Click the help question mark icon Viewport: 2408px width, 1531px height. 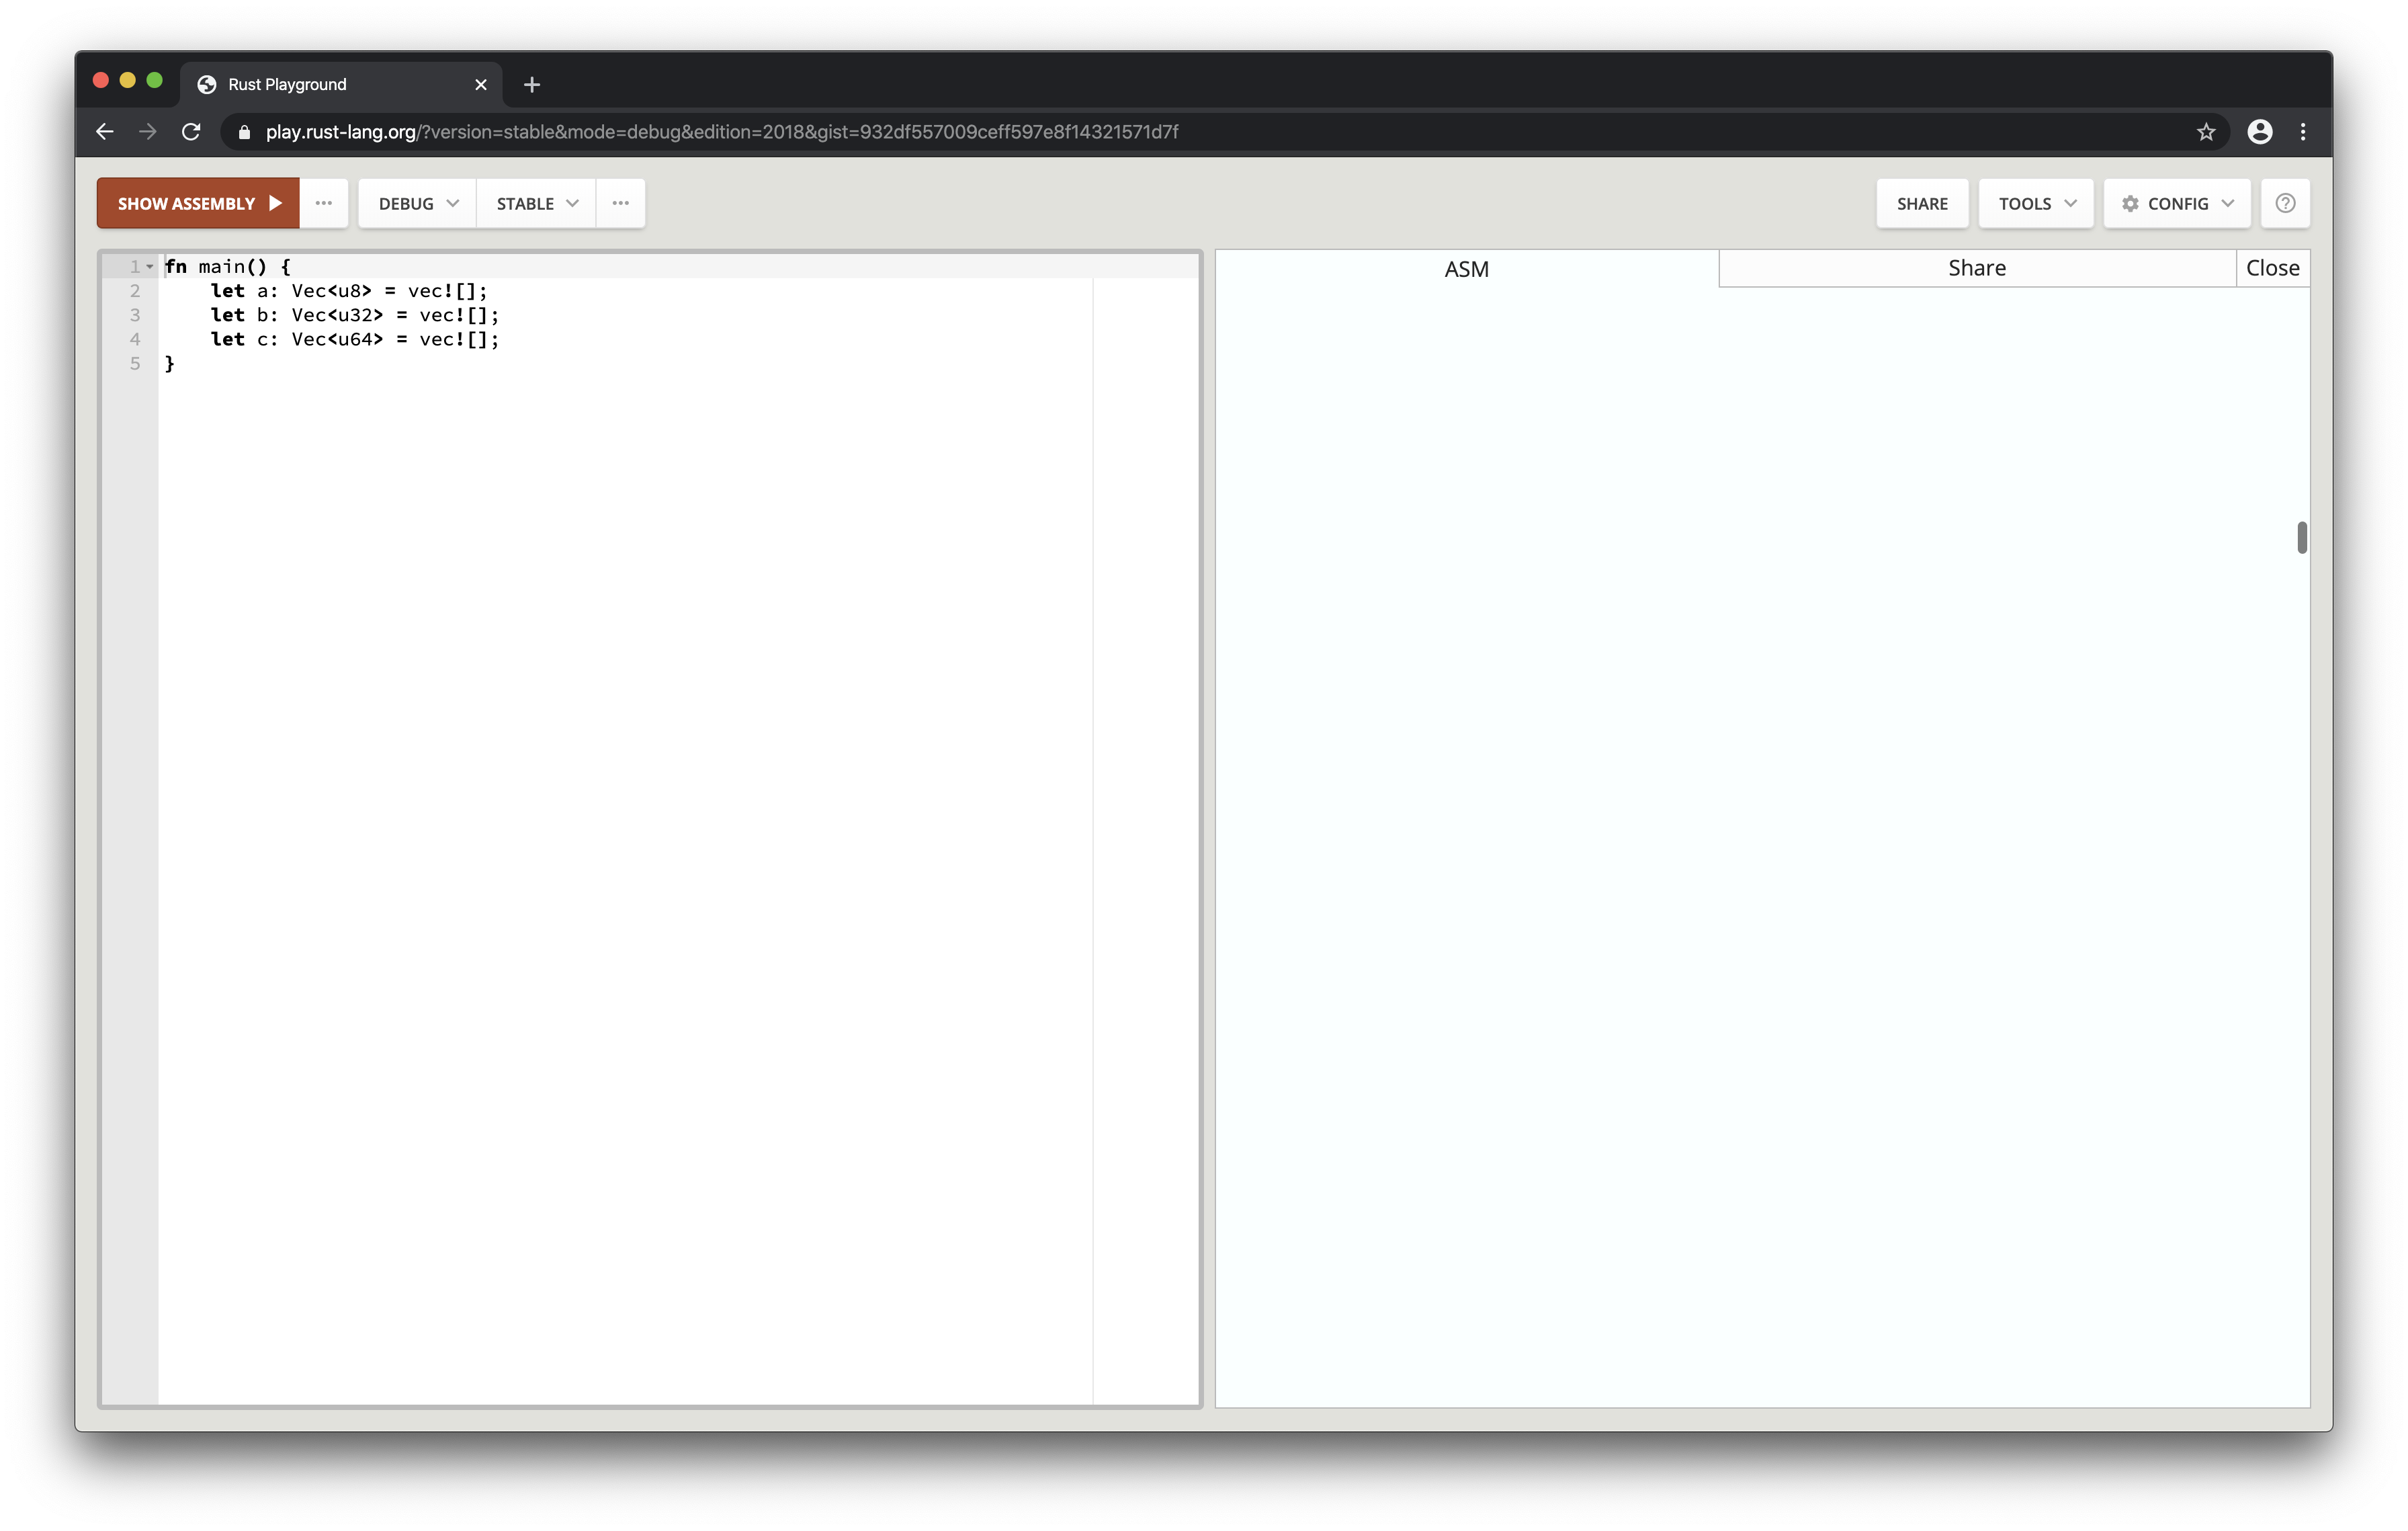[x=2284, y=203]
